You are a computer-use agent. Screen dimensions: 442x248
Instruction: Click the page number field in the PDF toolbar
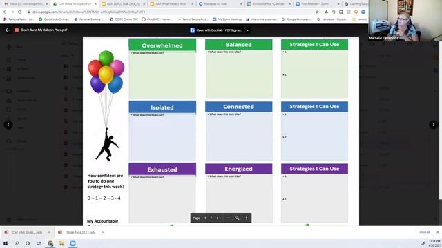point(205,218)
